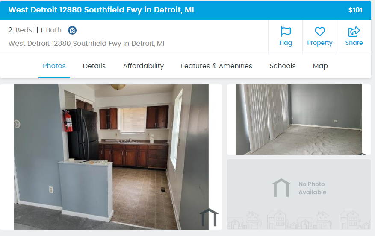Click the Share arrow icon
Image resolution: width=375 pixels, height=236 pixels.
[354, 32]
